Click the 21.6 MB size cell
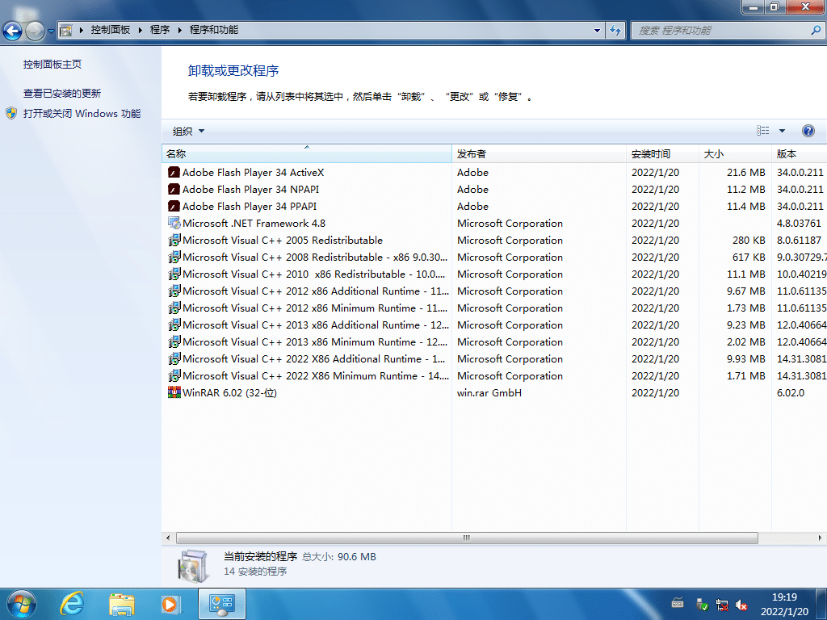This screenshot has width=827, height=620. [745, 173]
